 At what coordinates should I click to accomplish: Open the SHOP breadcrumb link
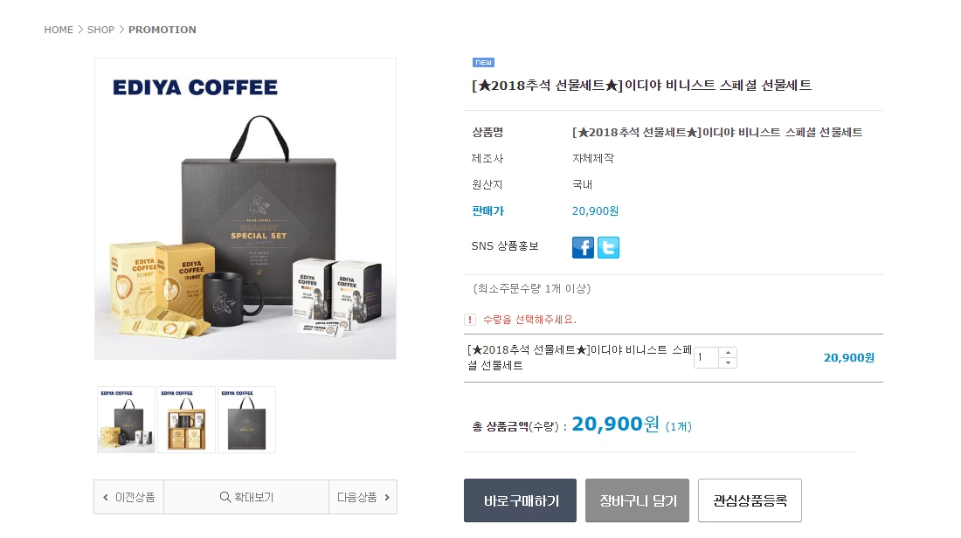(x=100, y=30)
